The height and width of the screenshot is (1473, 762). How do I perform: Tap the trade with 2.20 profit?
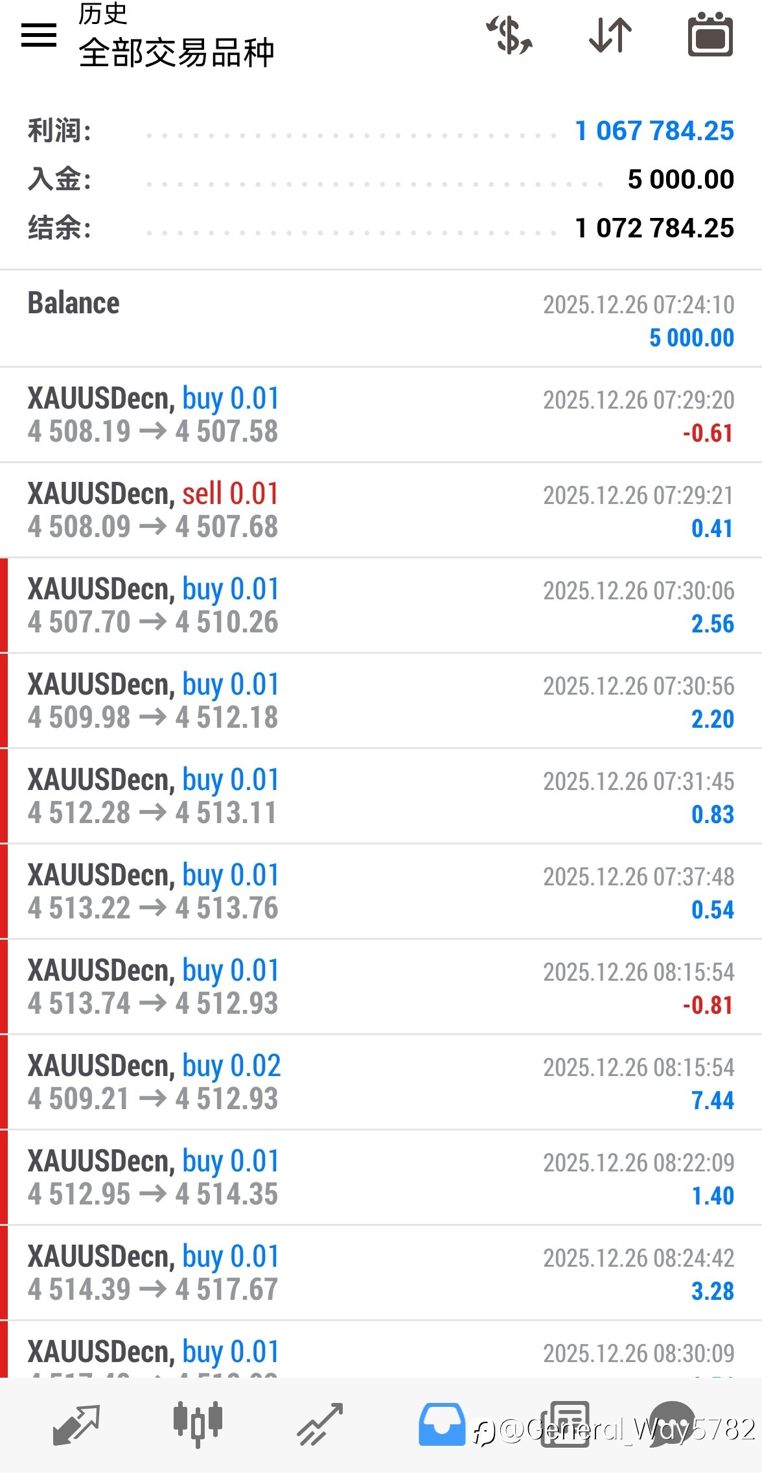pyautogui.click(x=381, y=701)
